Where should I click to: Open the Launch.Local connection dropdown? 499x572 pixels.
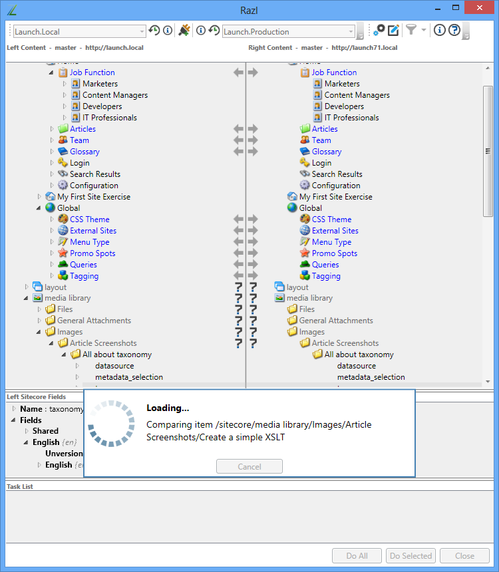(x=142, y=32)
